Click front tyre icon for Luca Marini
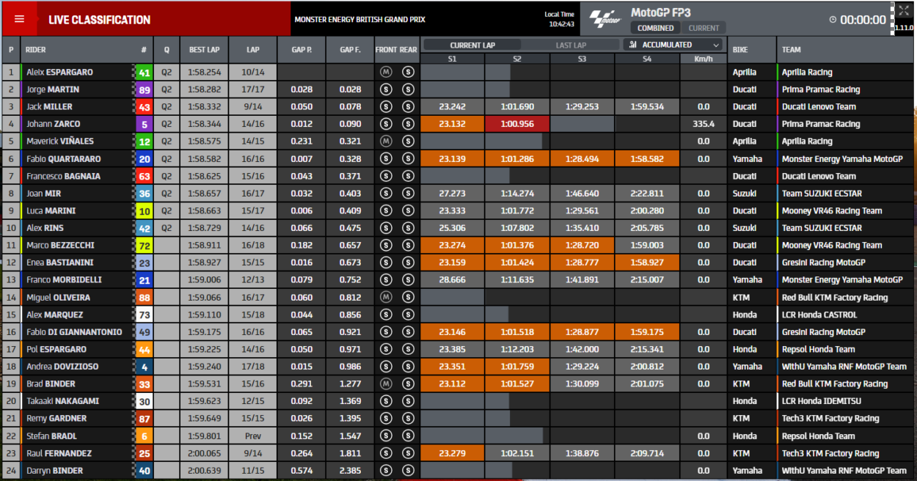917x481 pixels. (386, 210)
